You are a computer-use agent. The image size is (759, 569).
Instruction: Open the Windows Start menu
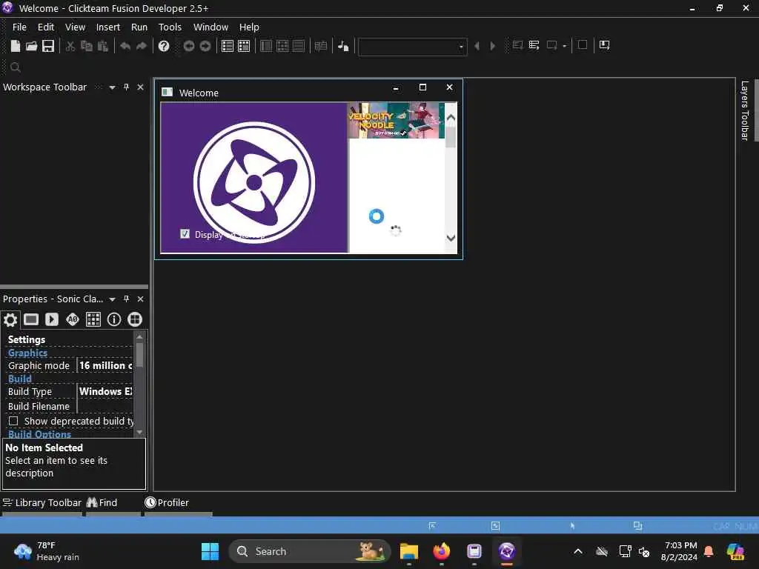210,551
